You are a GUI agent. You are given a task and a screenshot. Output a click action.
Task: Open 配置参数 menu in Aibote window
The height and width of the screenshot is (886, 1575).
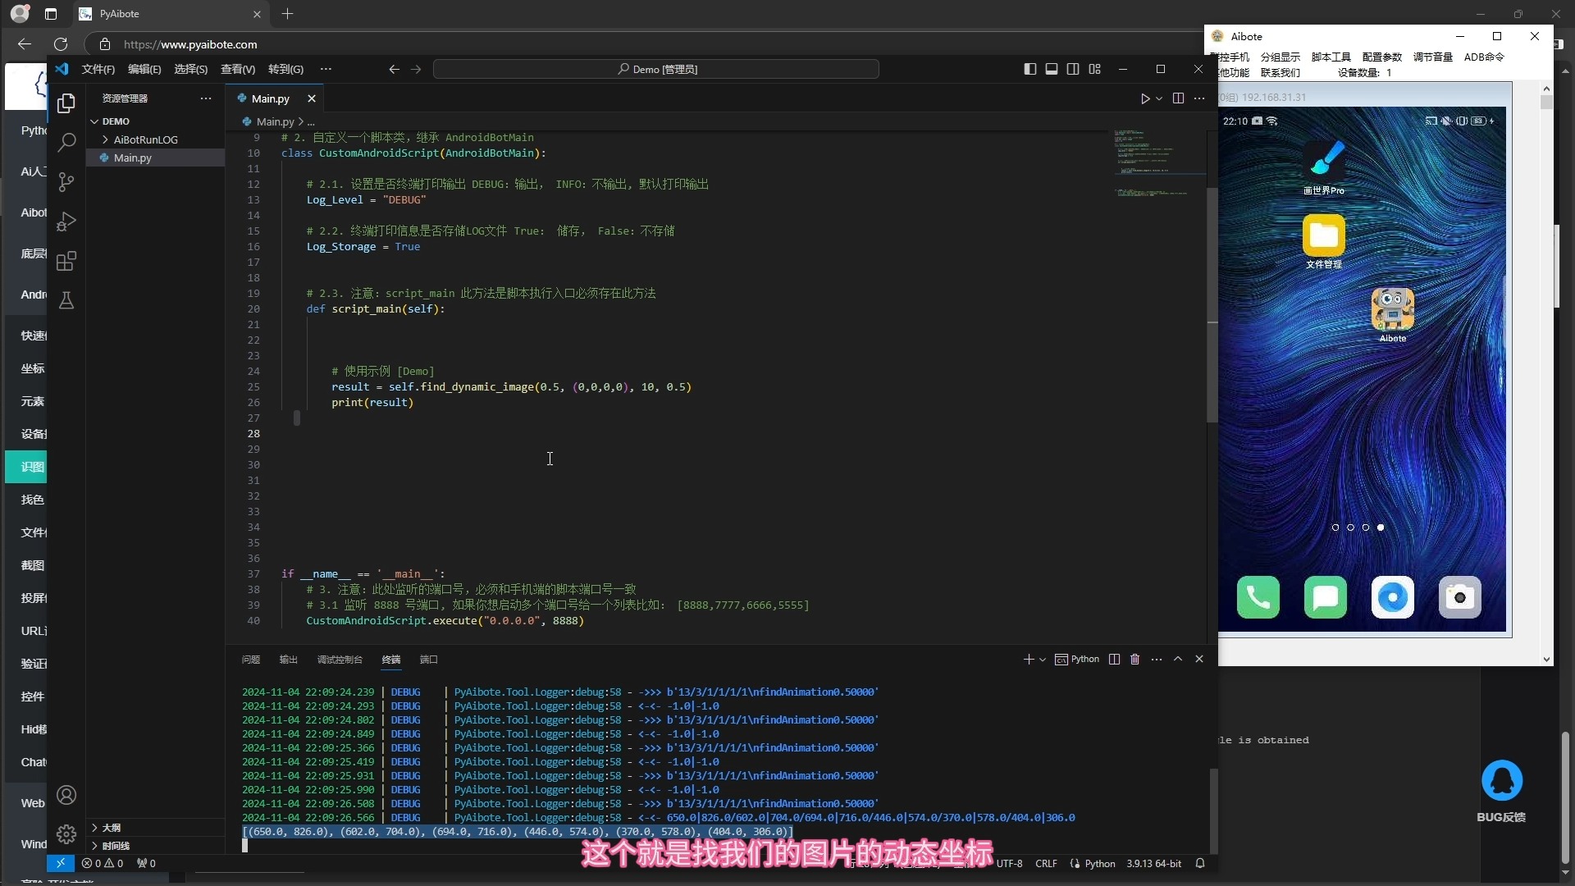(x=1381, y=57)
